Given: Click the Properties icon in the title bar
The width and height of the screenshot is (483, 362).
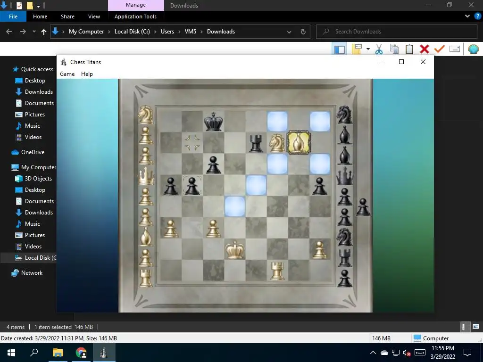Looking at the screenshot, I should pyautogui.click(x=19, y=5).
